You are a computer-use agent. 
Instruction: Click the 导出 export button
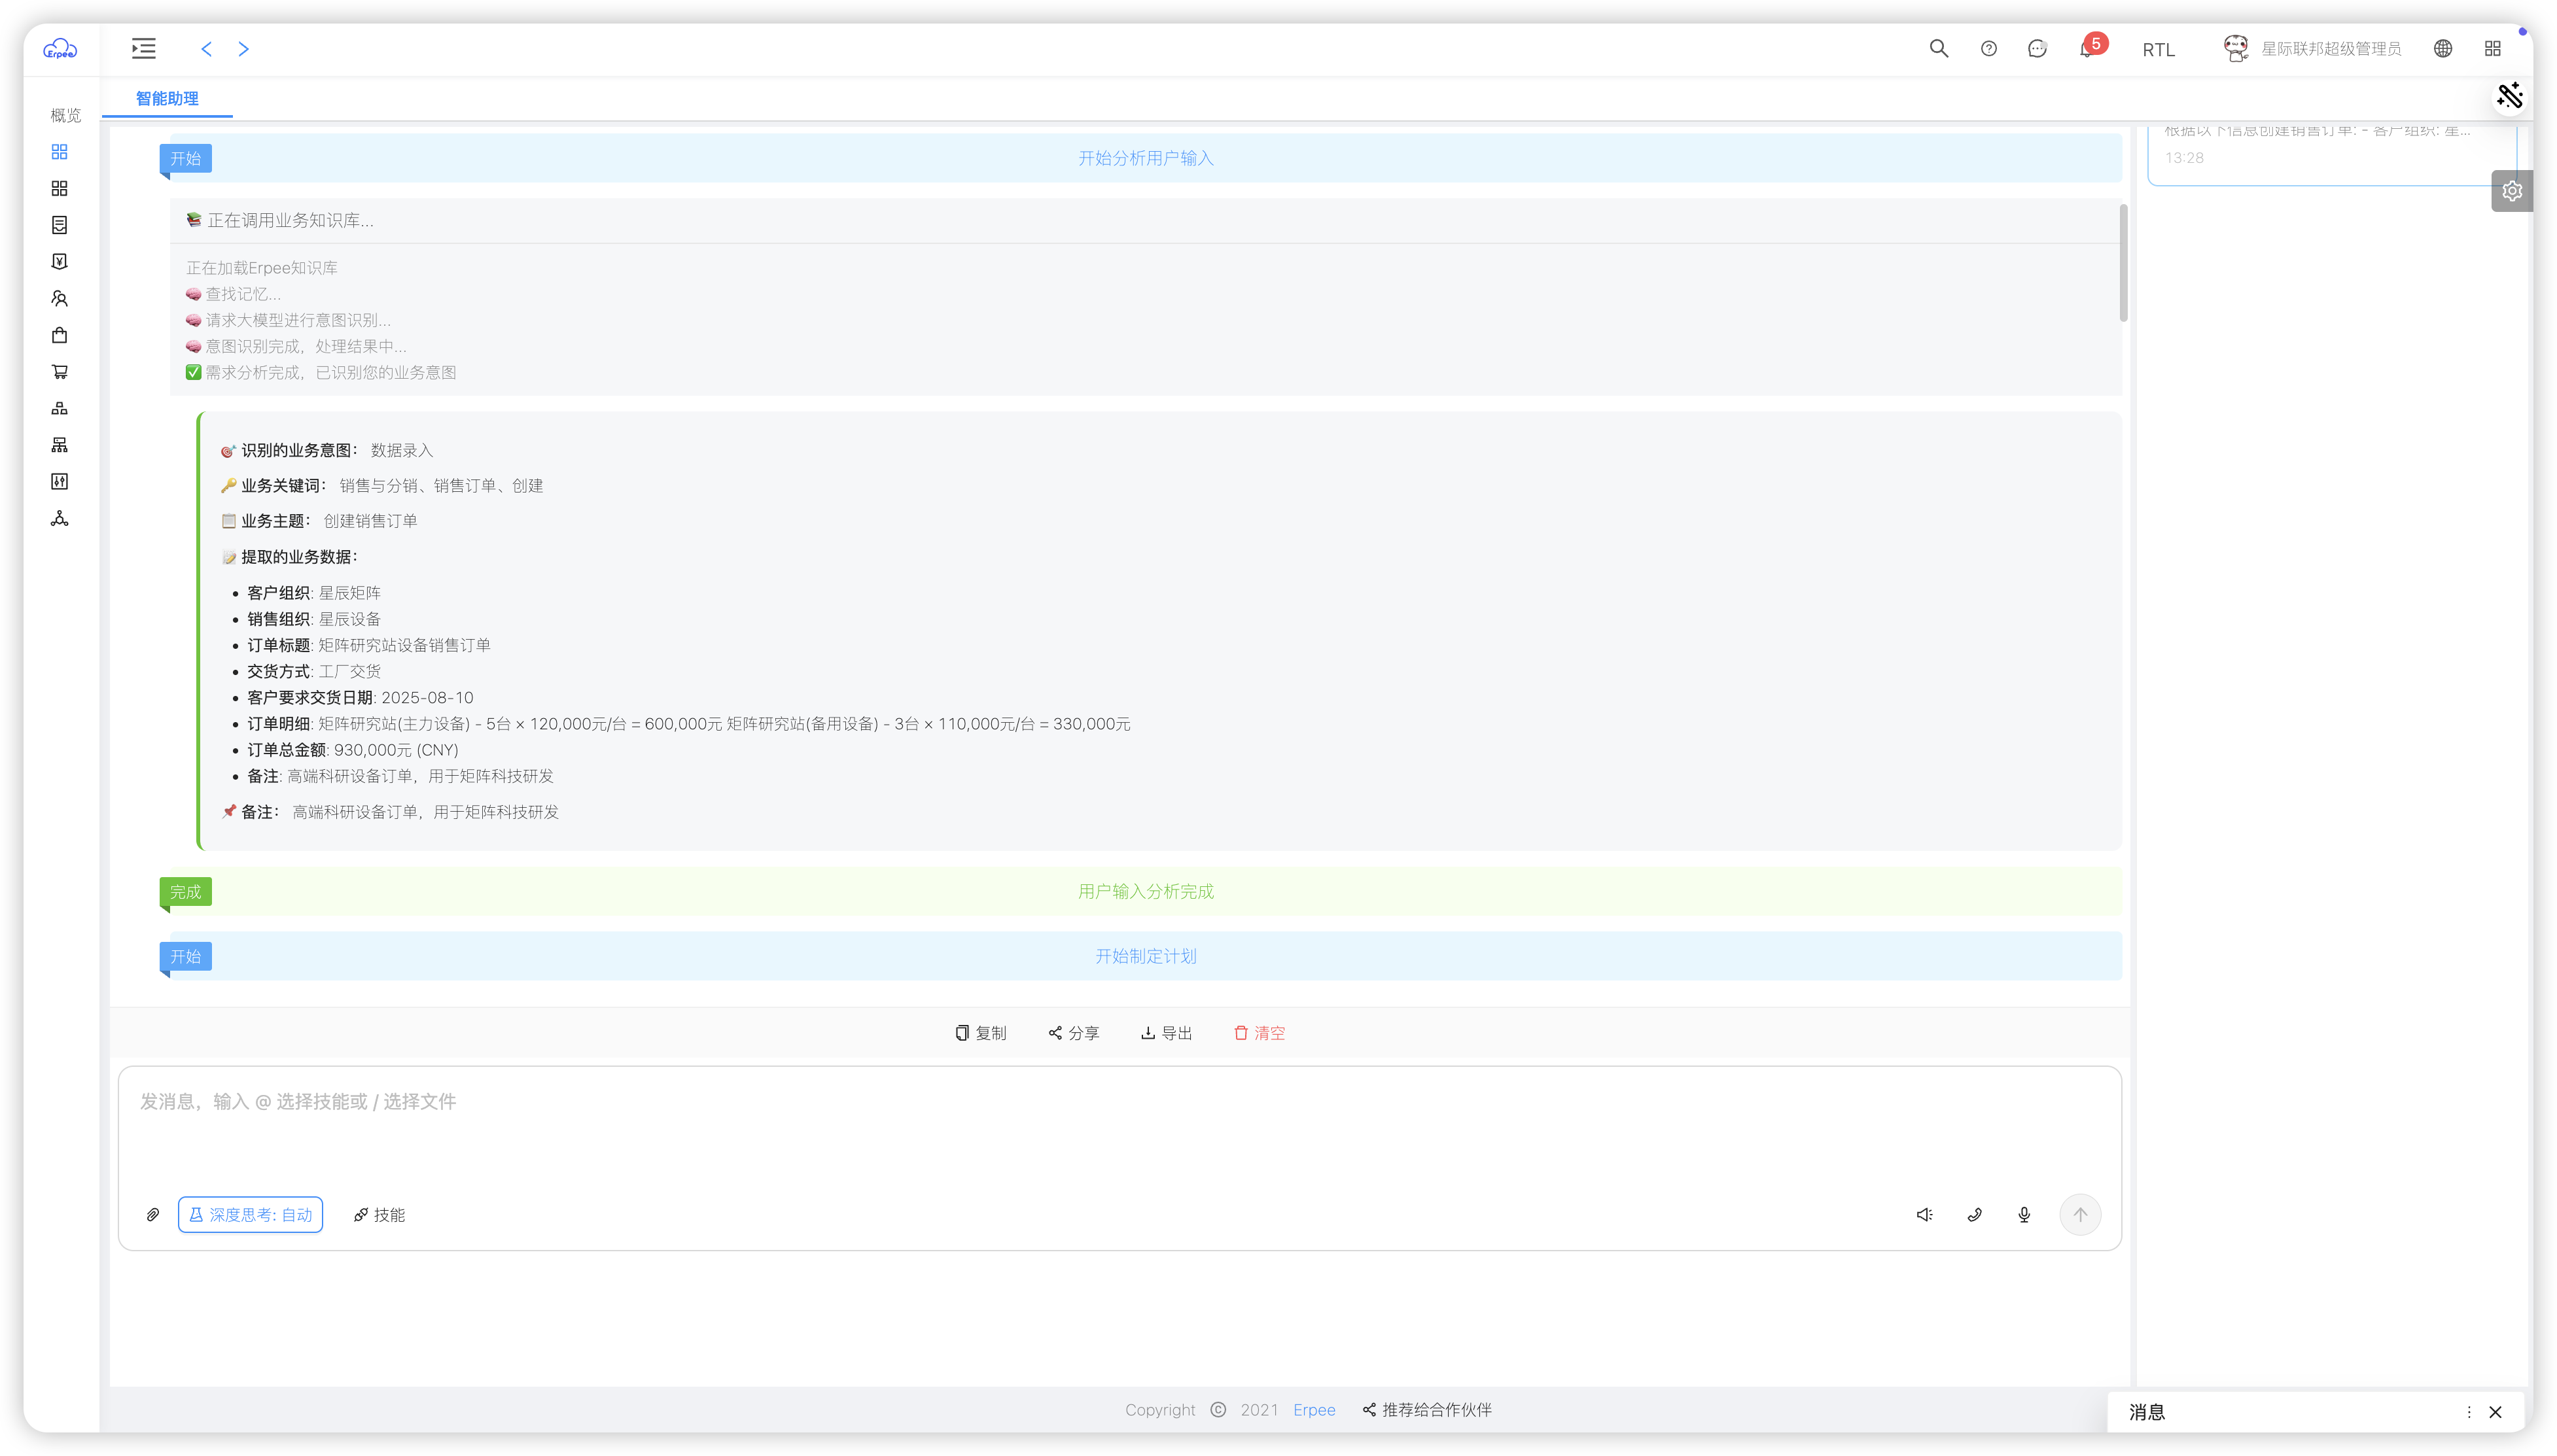[1166, 1033]
